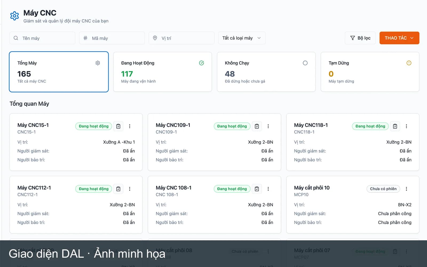Click the search magnifier icon in Tên máy field
Screen dimensions: 427x267
click(16, 38)
